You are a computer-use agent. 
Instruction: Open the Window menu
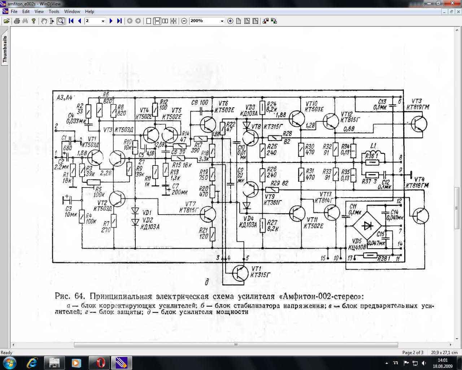click(72, 11)
